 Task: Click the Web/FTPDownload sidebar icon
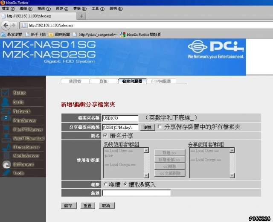pos(6,138)
